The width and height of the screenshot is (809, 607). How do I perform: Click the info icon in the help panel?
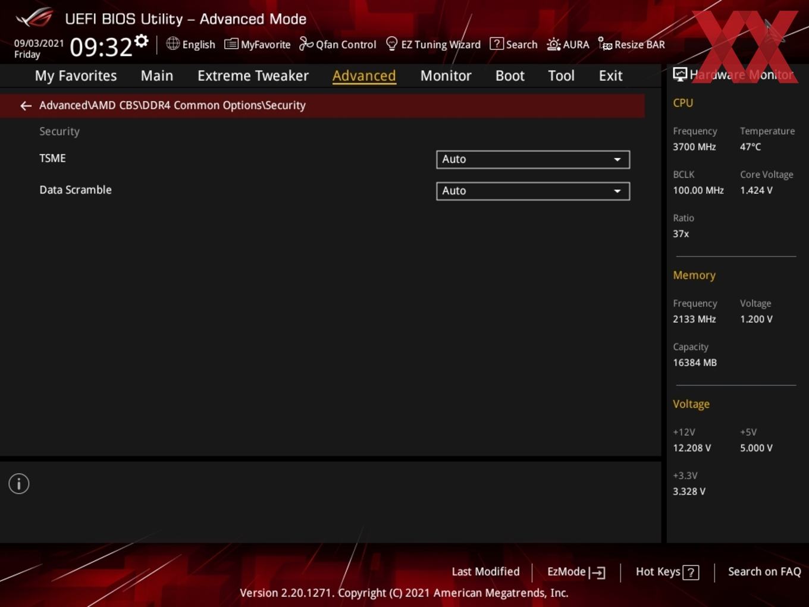click(19, 484)
